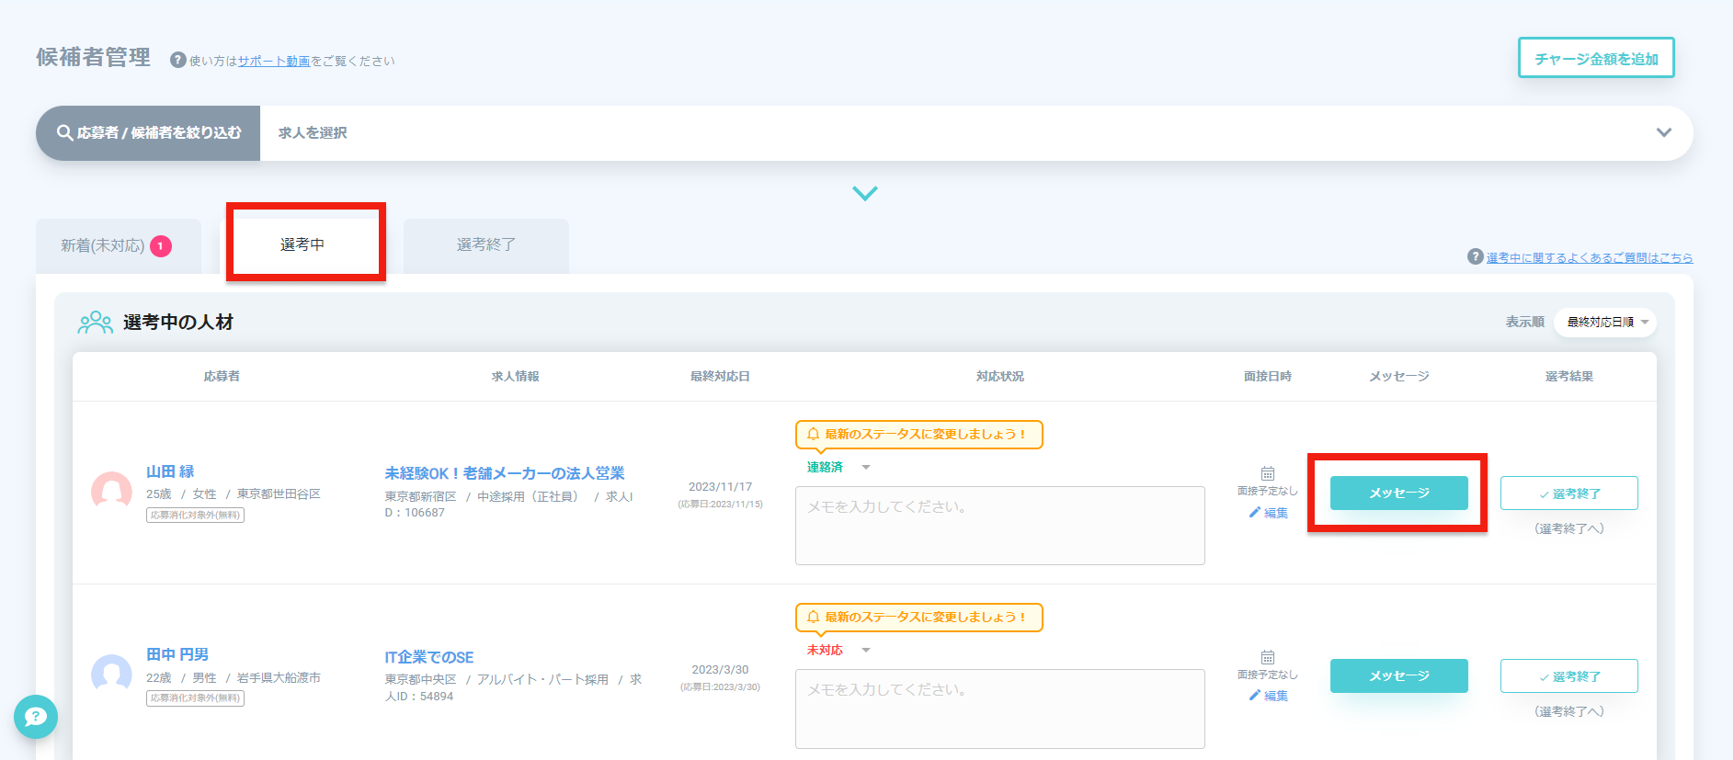Viewport: 1733px width, 760px height.
Task: Open the 未経験OK！老舗メーカーの法人営業 job link
Action: [x=505, y=473]
